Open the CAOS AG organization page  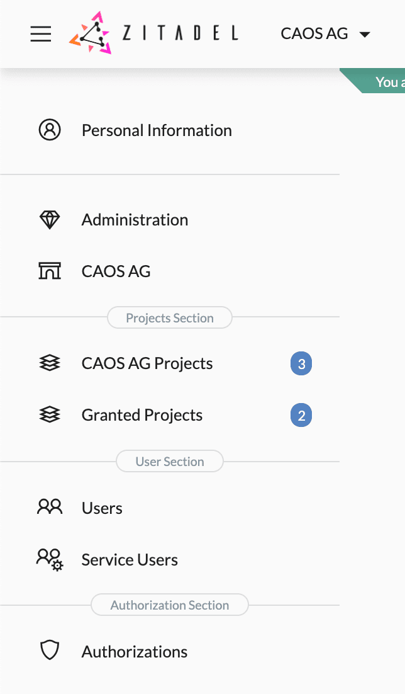coord(116,271)
